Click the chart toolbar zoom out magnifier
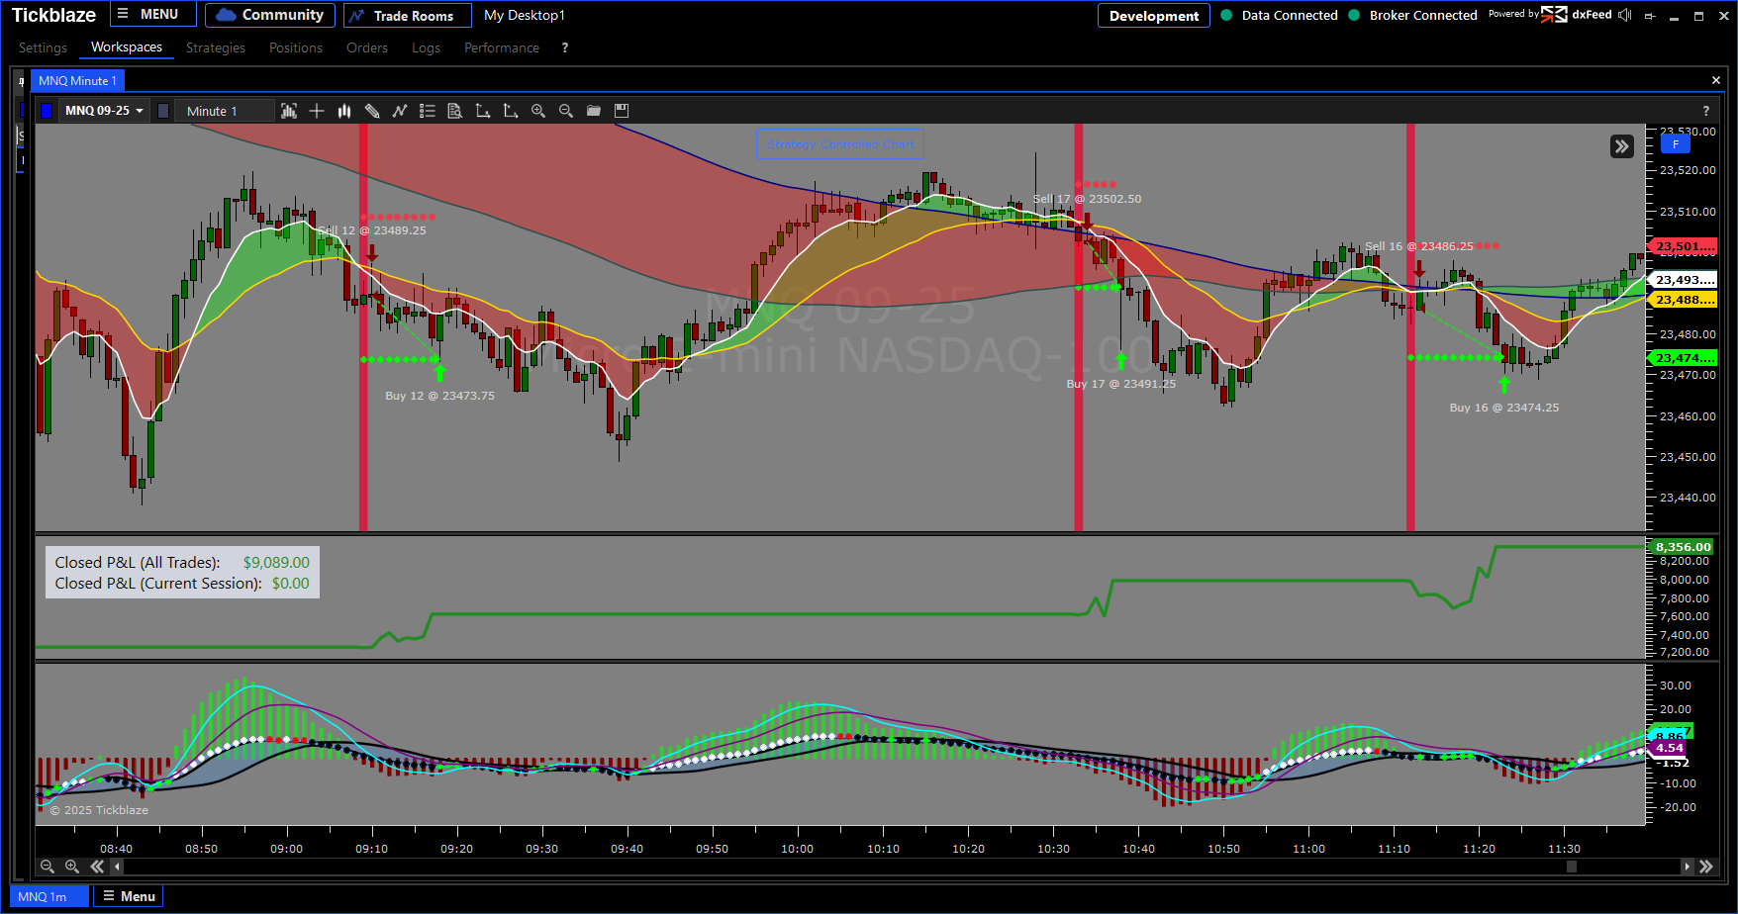Viewport: 1738px width, 914px height. point(566,111)
